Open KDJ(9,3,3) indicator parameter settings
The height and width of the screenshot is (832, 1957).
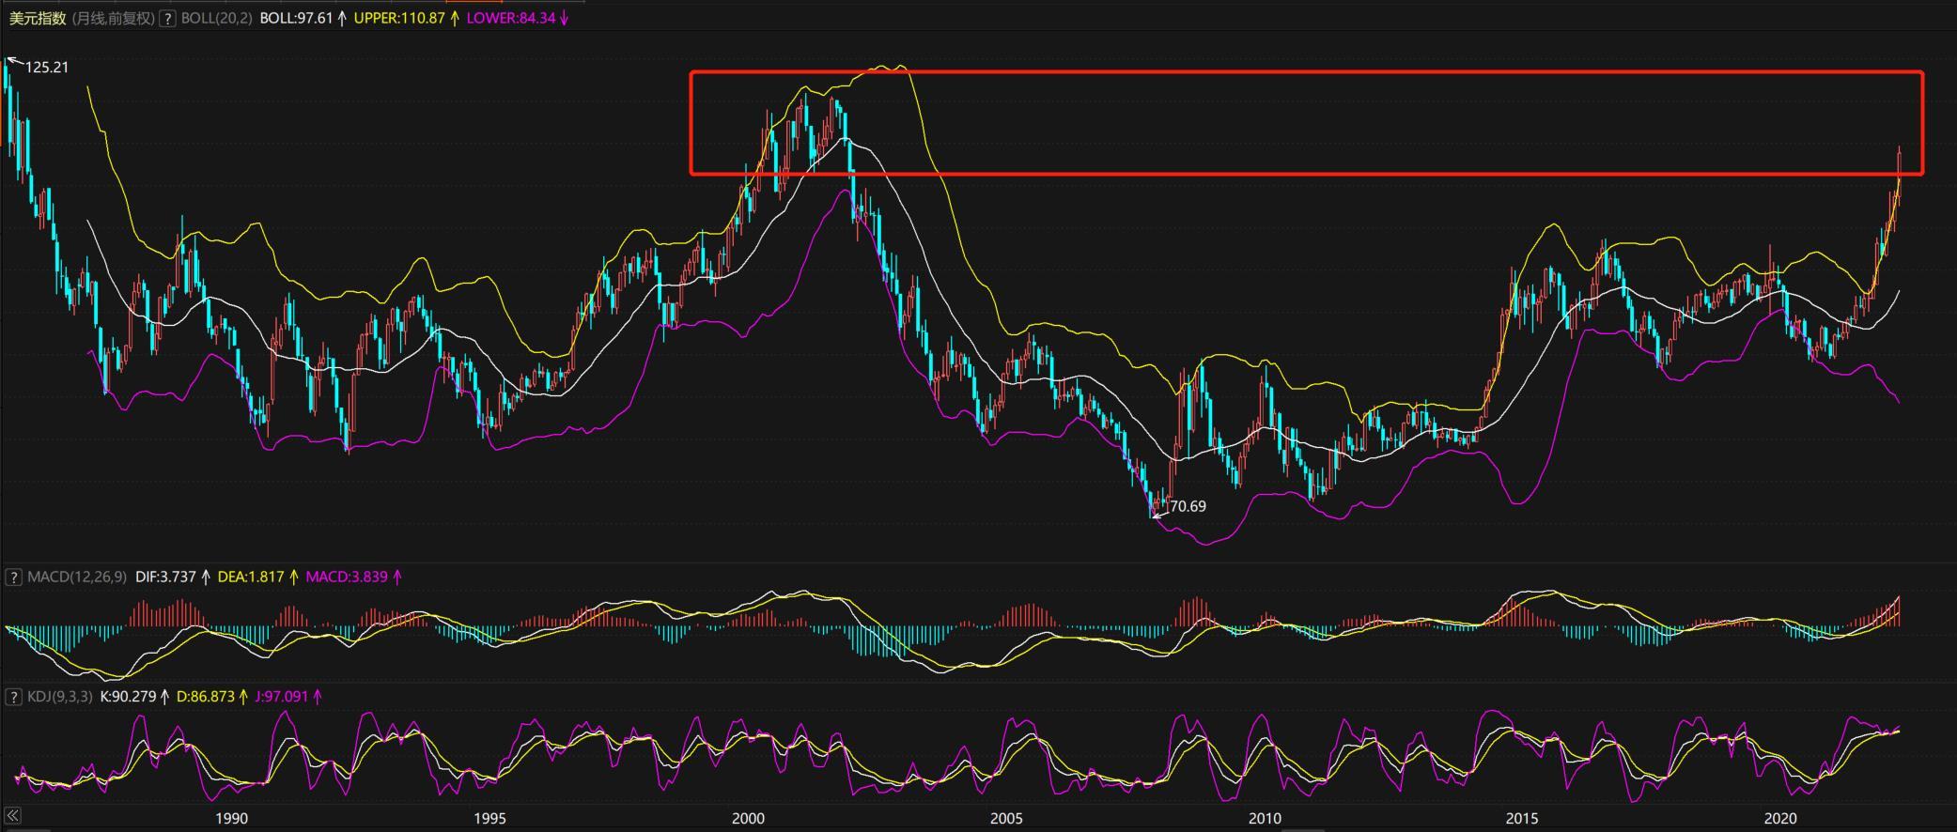[60, 697]
